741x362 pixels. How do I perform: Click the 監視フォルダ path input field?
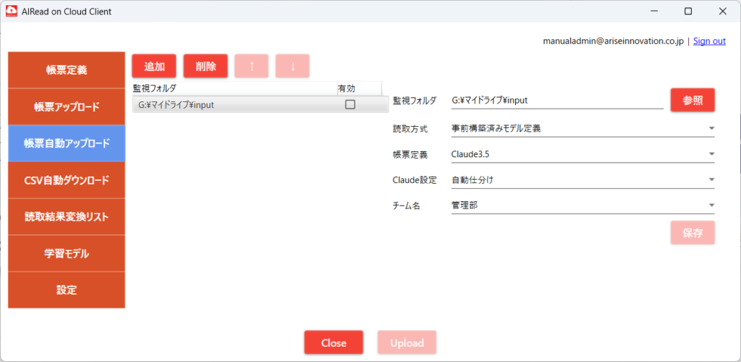pyautogui.click(x=556, y=101)
